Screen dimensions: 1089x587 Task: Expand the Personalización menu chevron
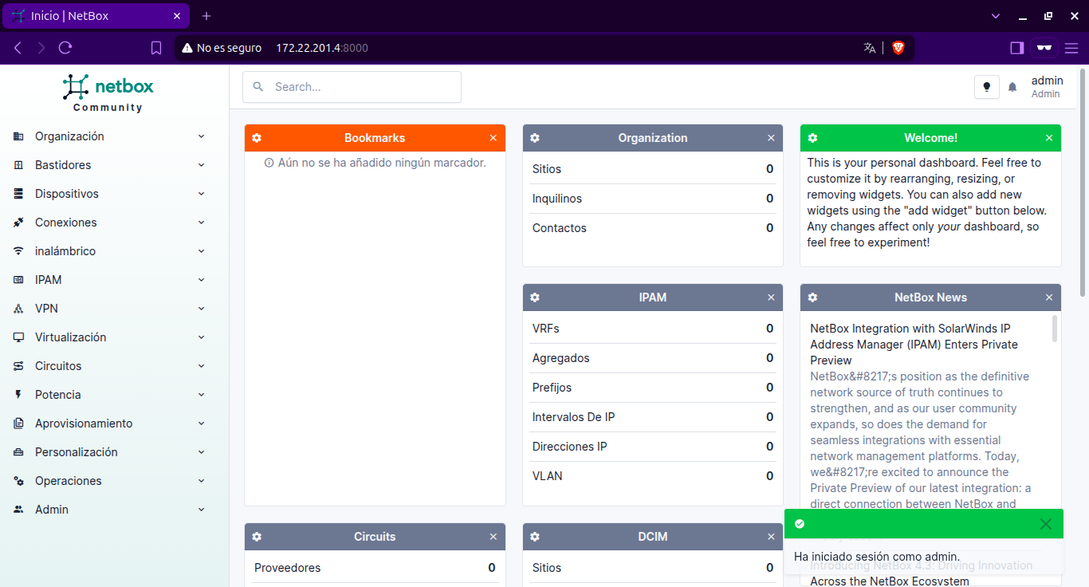(x=201, y=452)
